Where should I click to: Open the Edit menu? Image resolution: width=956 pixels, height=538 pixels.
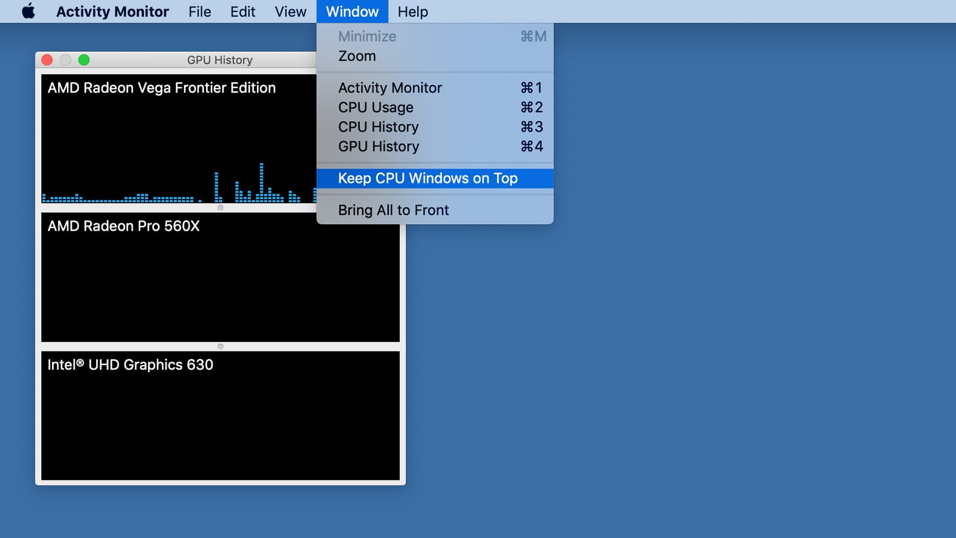243,11
